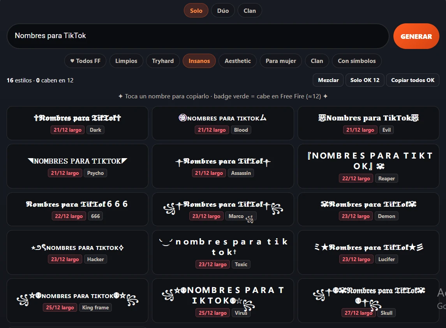Enable the Limpios style filter

tap(126, 61)
